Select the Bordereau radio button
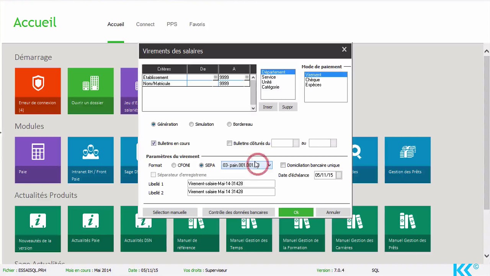The width and height of the screenshot is (490, 276). 229,124
